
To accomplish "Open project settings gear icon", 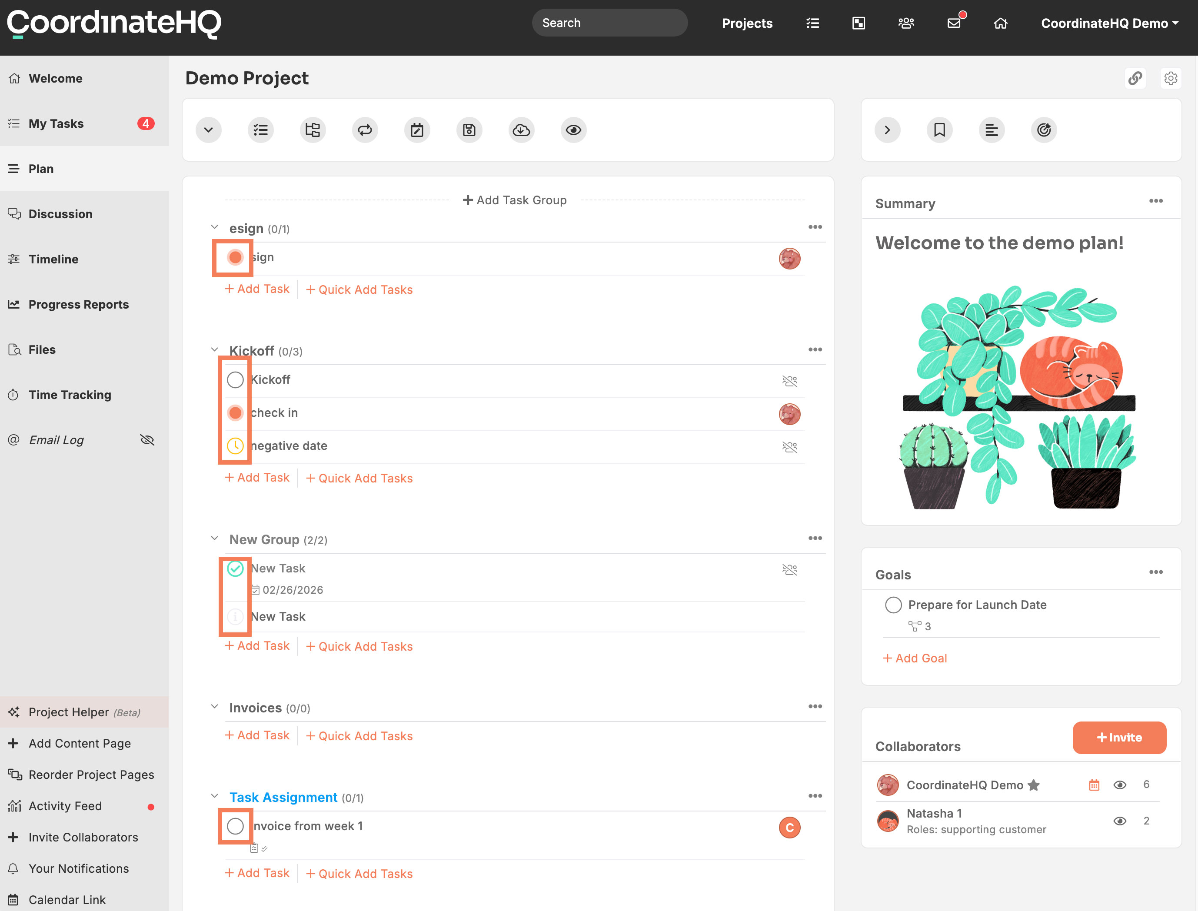I will 1171,78.
